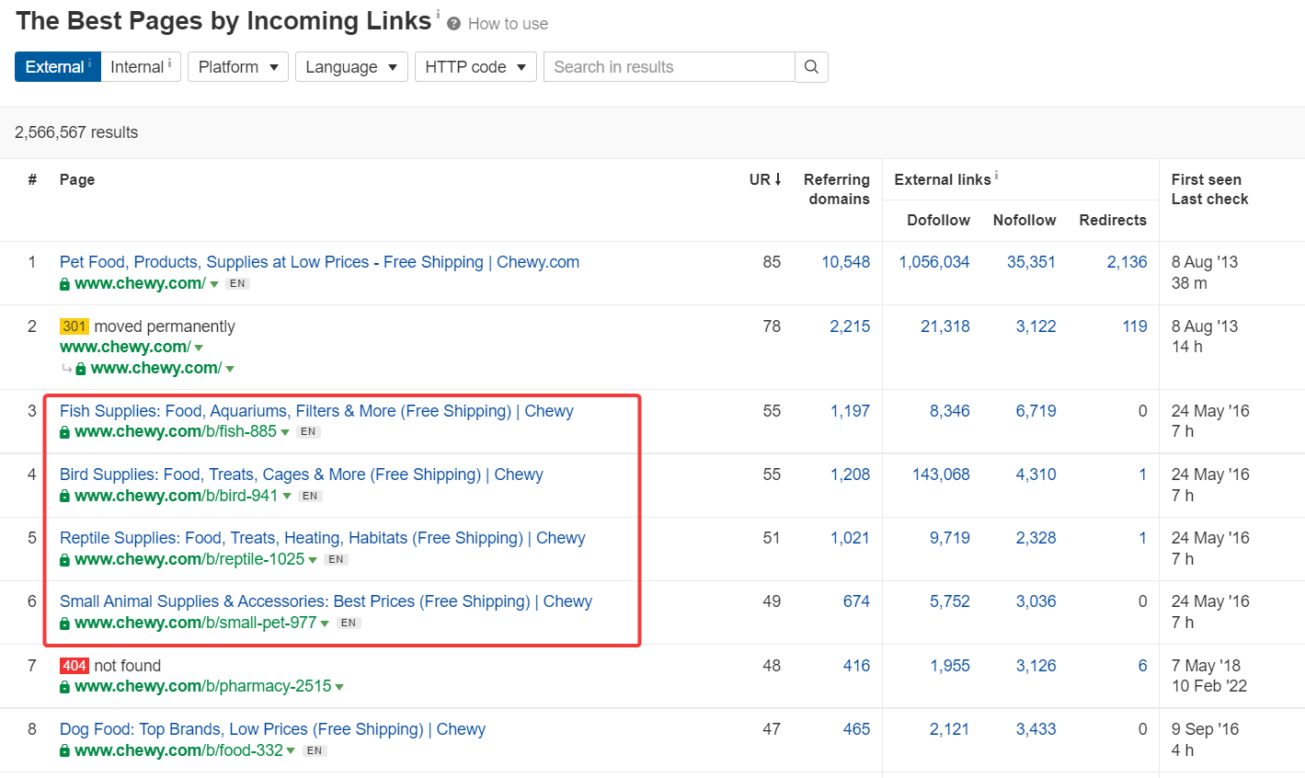Screen dimensions: 1305x778
Task: Click referring domains value 2,215
Action: (850, 326)
